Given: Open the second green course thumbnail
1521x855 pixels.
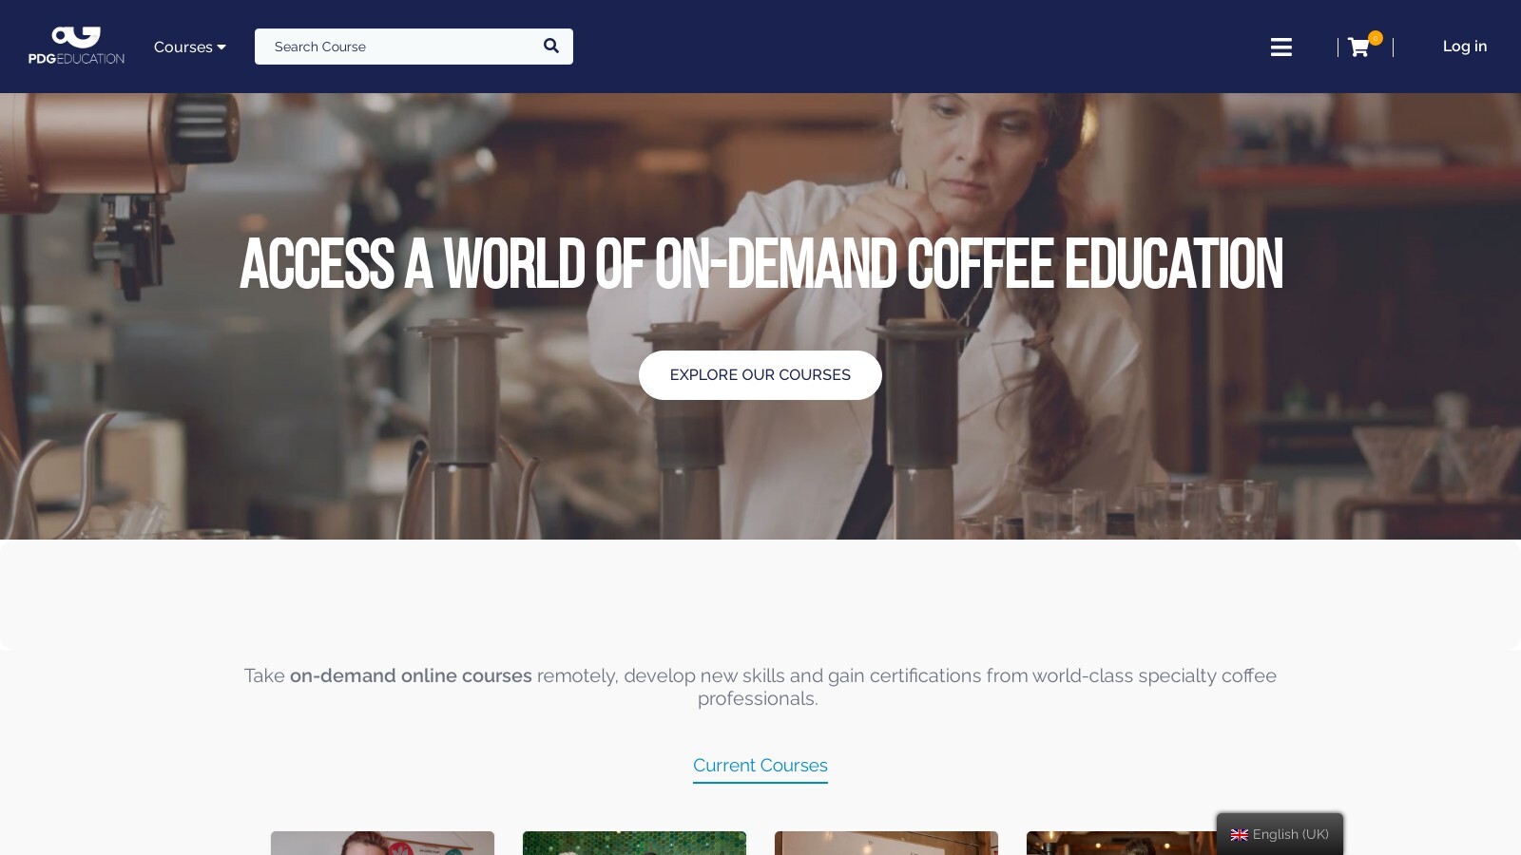Looking at the screenshot, I should [x=634, y=844].
